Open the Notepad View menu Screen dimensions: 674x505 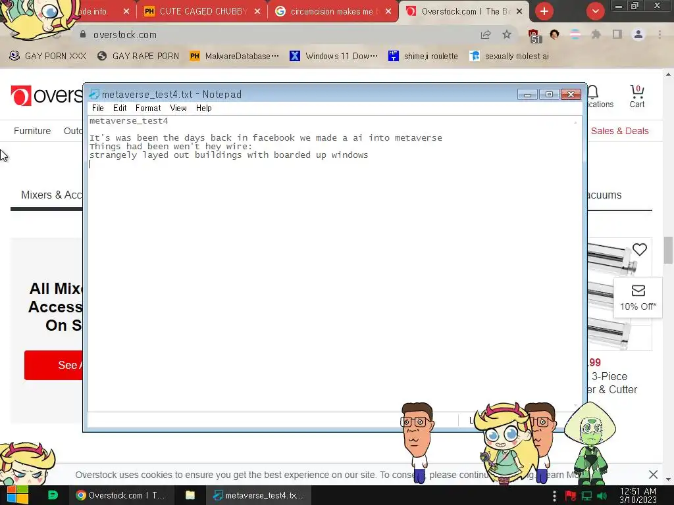tap(178, 108)
